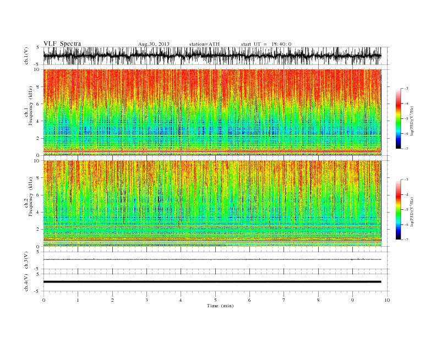Click the ch.1 spectrogram color scale bar
This screenshot has height=337, width=436.
point(398,118)
